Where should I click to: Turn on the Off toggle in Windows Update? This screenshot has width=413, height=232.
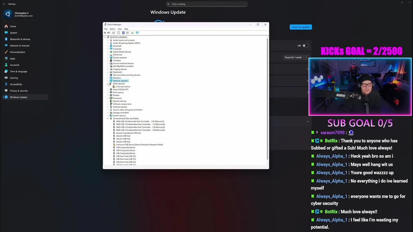coord(305,46)
